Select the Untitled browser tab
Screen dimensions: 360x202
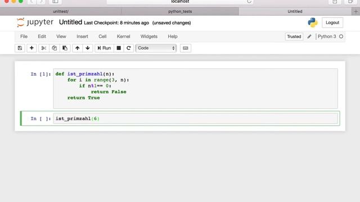tap(295, 11)
